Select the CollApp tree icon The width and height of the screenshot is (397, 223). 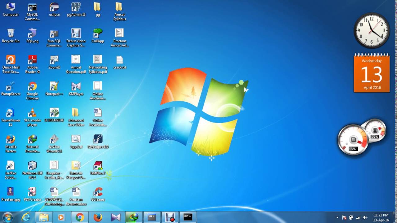(98, 36)
